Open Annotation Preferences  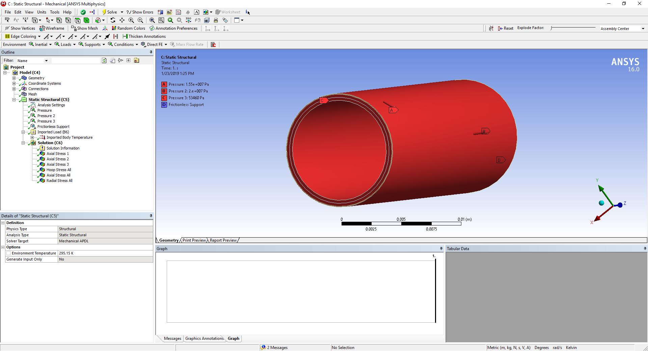pyautogui.click(x=173, y=28)
